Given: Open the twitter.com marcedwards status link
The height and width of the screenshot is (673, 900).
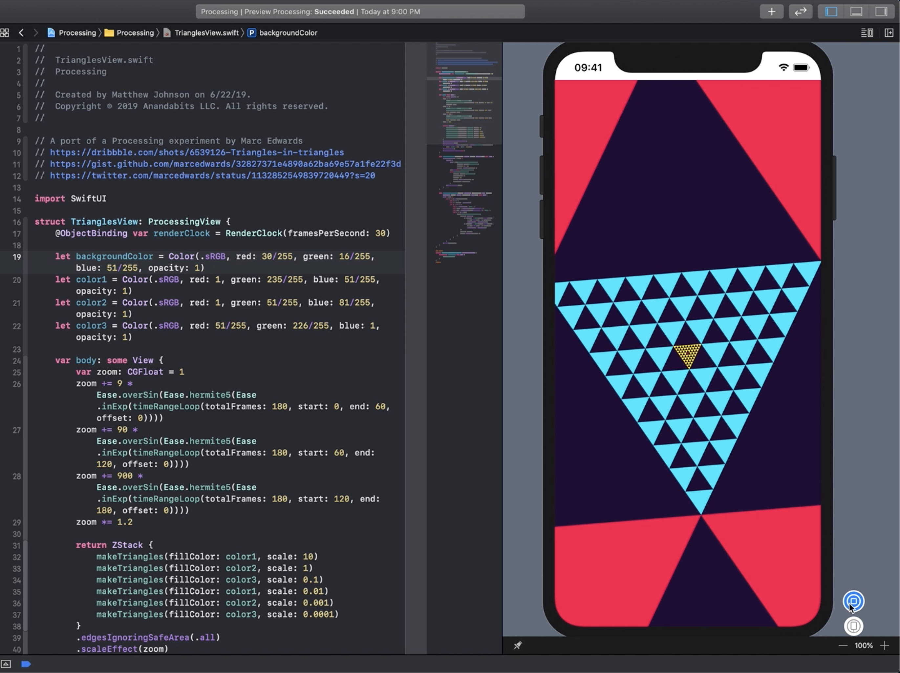Looking at the screenshot, I should [x=212, y=176].
